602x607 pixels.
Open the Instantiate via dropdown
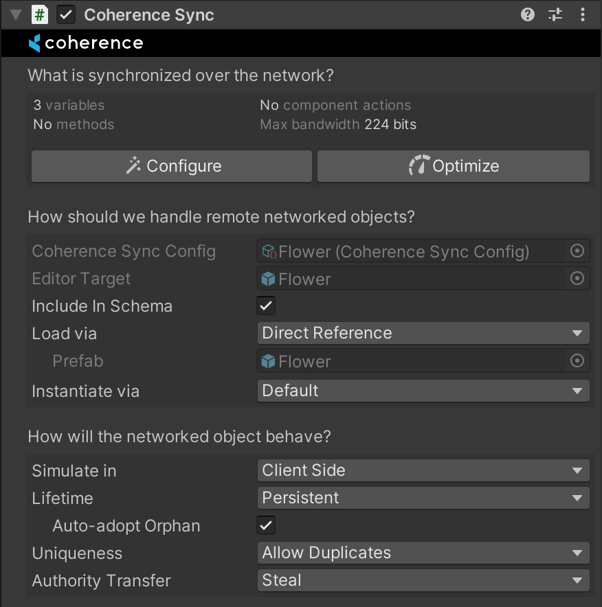[x=423, y=391]
